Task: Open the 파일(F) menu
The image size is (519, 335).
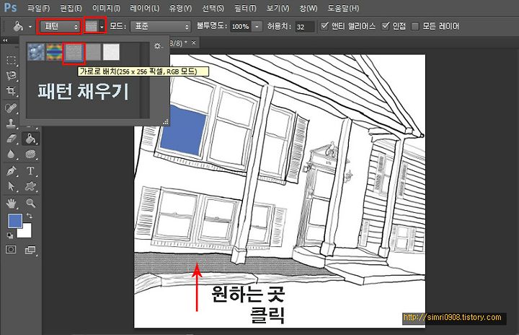Action: pyautogui.click(x=39, y=8)
